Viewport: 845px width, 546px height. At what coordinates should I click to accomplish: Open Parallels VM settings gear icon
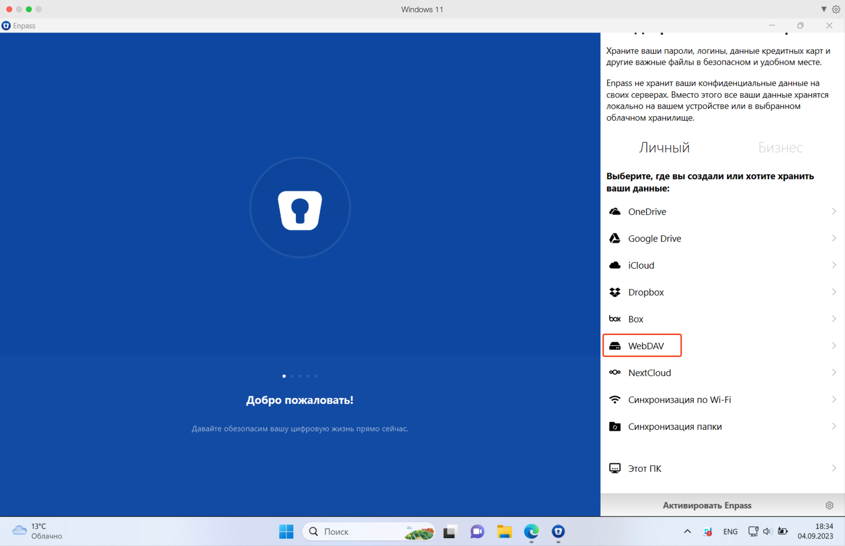tap(836, 9)
